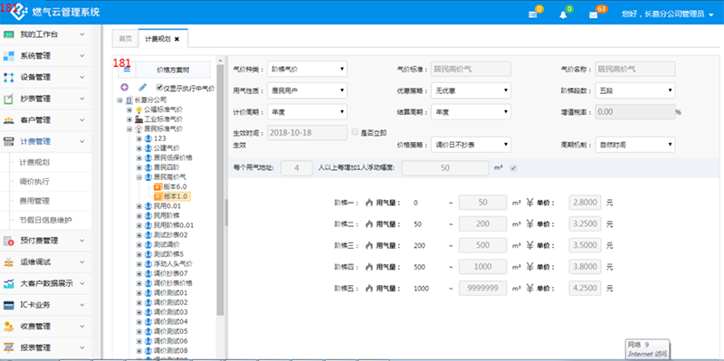Switch to the 首页 tab

pos(125,39)
